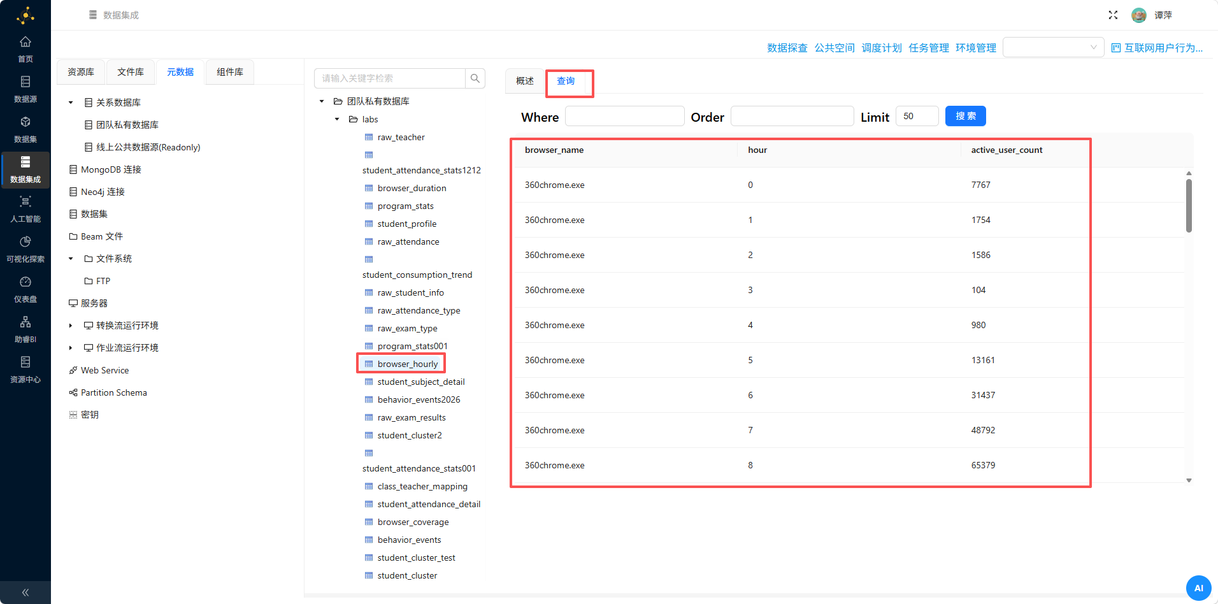
Task: Click the menu icon beside 数据集成 title
Action: (93, 15)
